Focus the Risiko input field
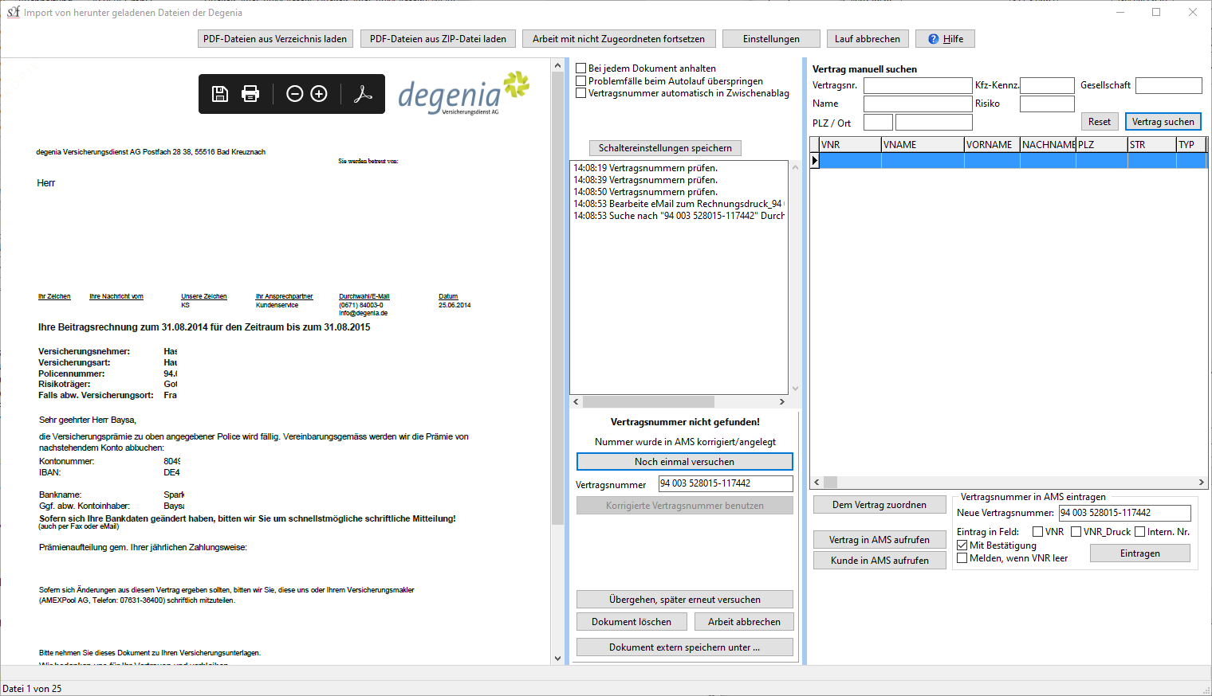Image resolution: width=1212 pixels, height=696 pixels. [x=1047, y=104]
